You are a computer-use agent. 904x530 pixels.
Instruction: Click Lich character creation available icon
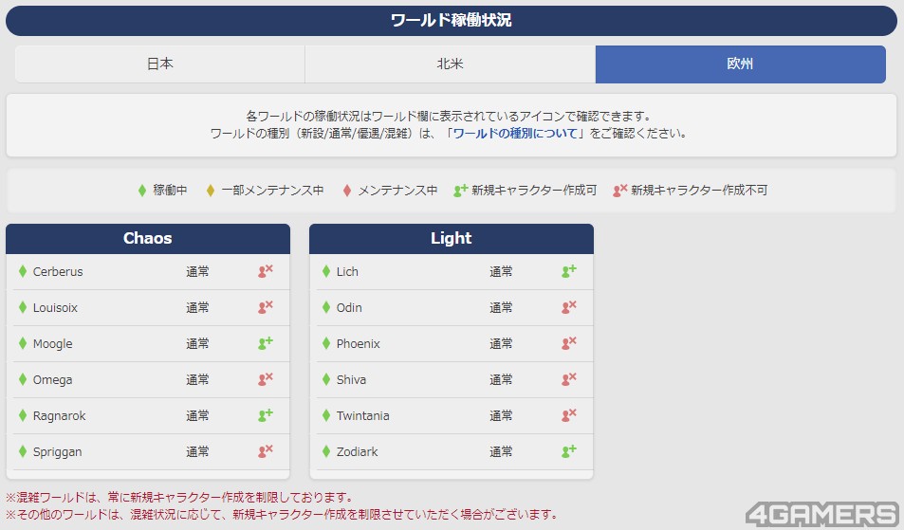pyautogui.click(x=569, y=271)
